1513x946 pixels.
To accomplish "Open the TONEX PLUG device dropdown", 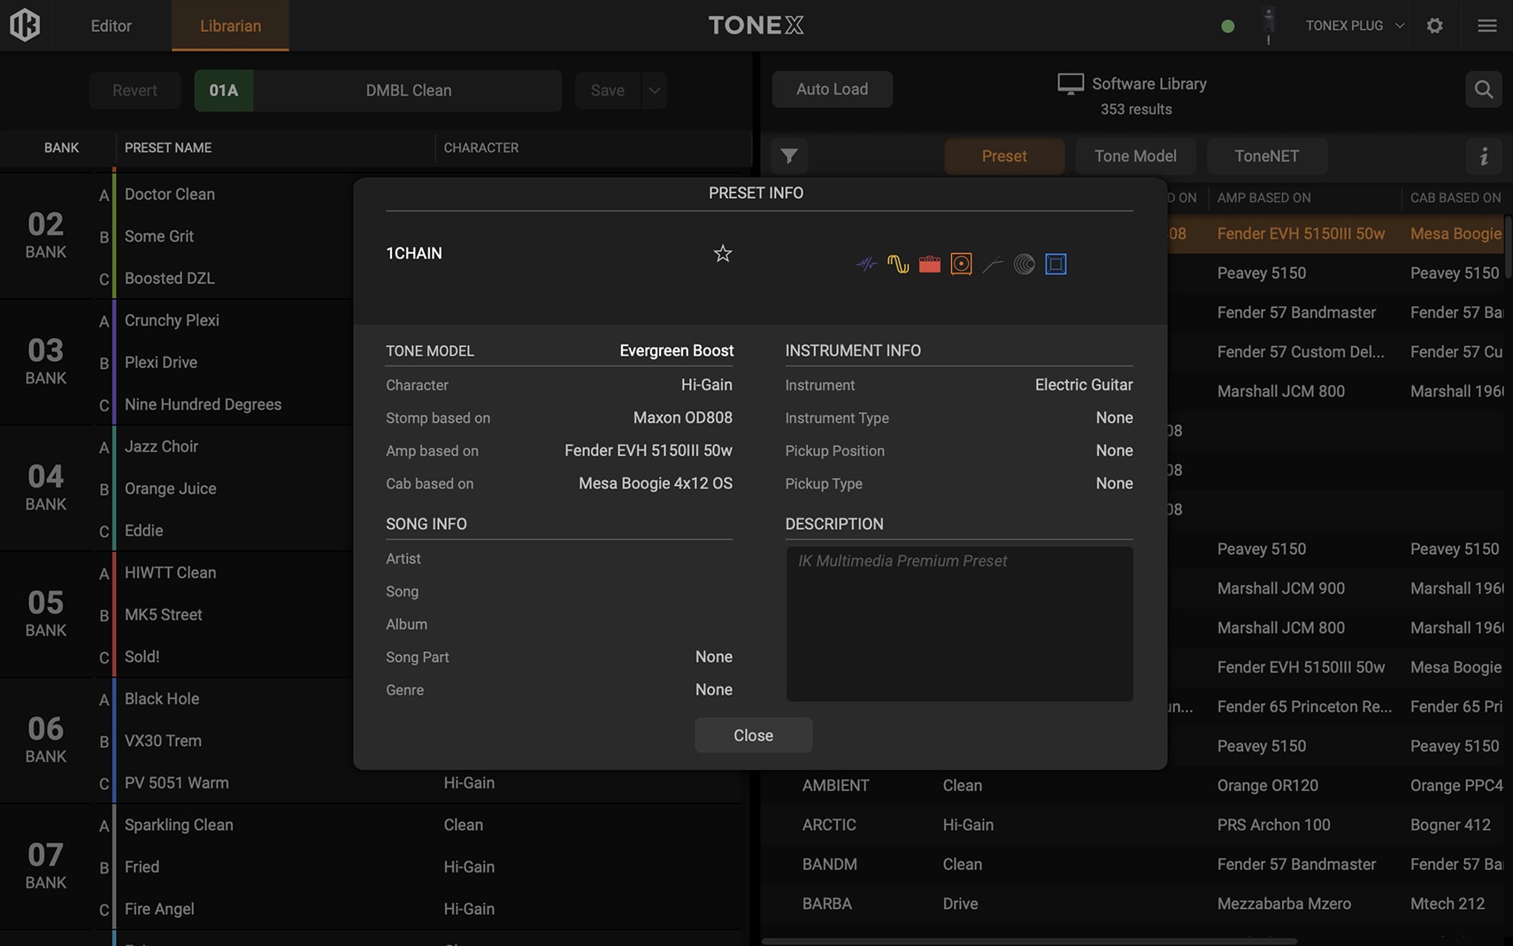I will click(x=1354, y=26).
